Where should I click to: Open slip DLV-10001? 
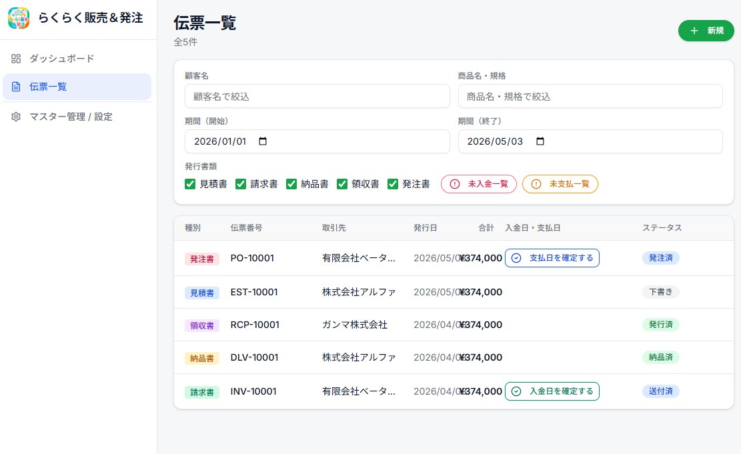[254, 357]
